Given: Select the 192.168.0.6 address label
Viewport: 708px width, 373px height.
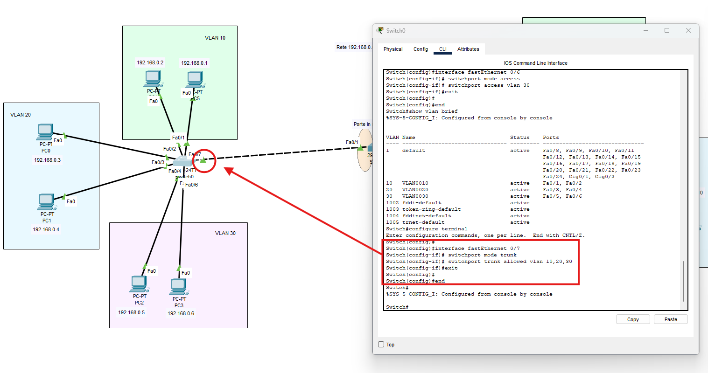Looking at the screenshot, I should (181, 313).
